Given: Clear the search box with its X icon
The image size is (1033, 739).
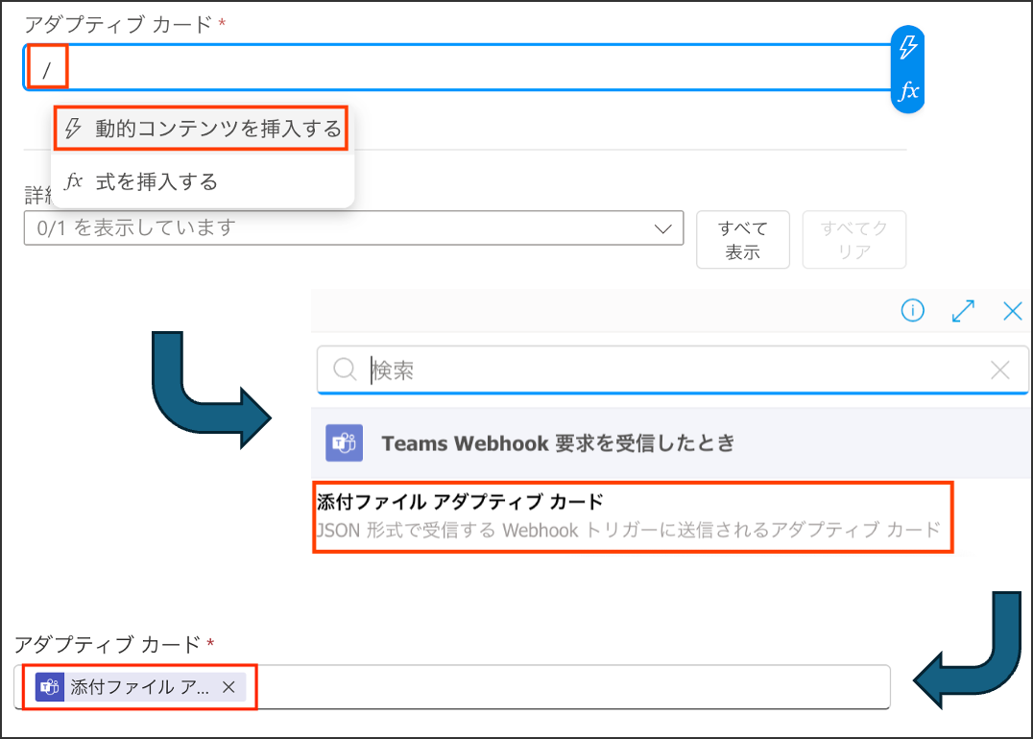Looking at the screenshot, I should click(x=999, y=369).
